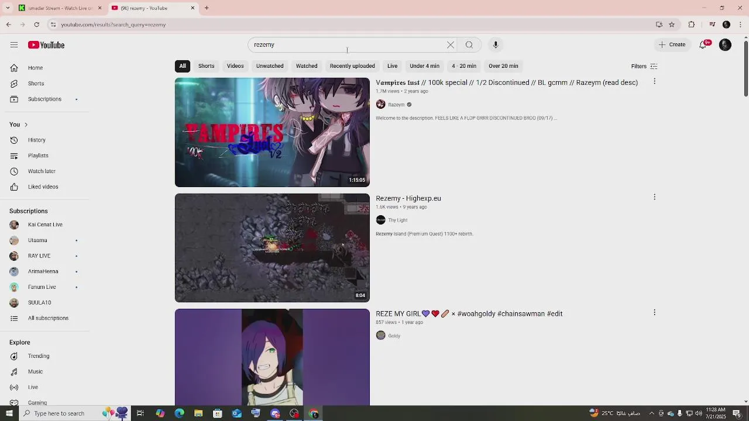Open more options for REZE MY GIRL video
This screenshot has width=749, height=421.
[x=654, y=313]
